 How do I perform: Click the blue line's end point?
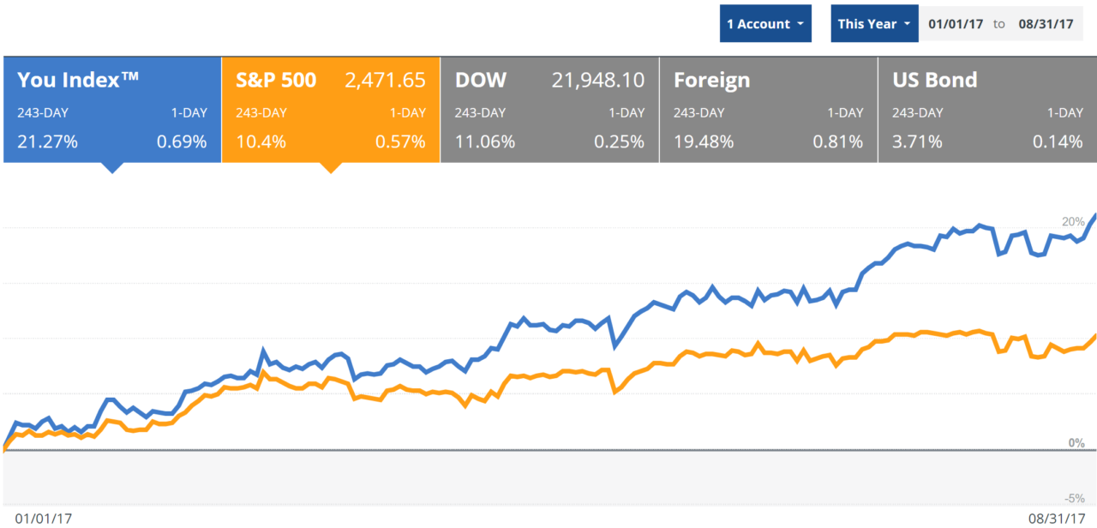[1095, 214]
